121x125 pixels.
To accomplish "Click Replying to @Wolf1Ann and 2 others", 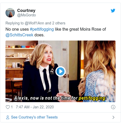I will 35,23.
